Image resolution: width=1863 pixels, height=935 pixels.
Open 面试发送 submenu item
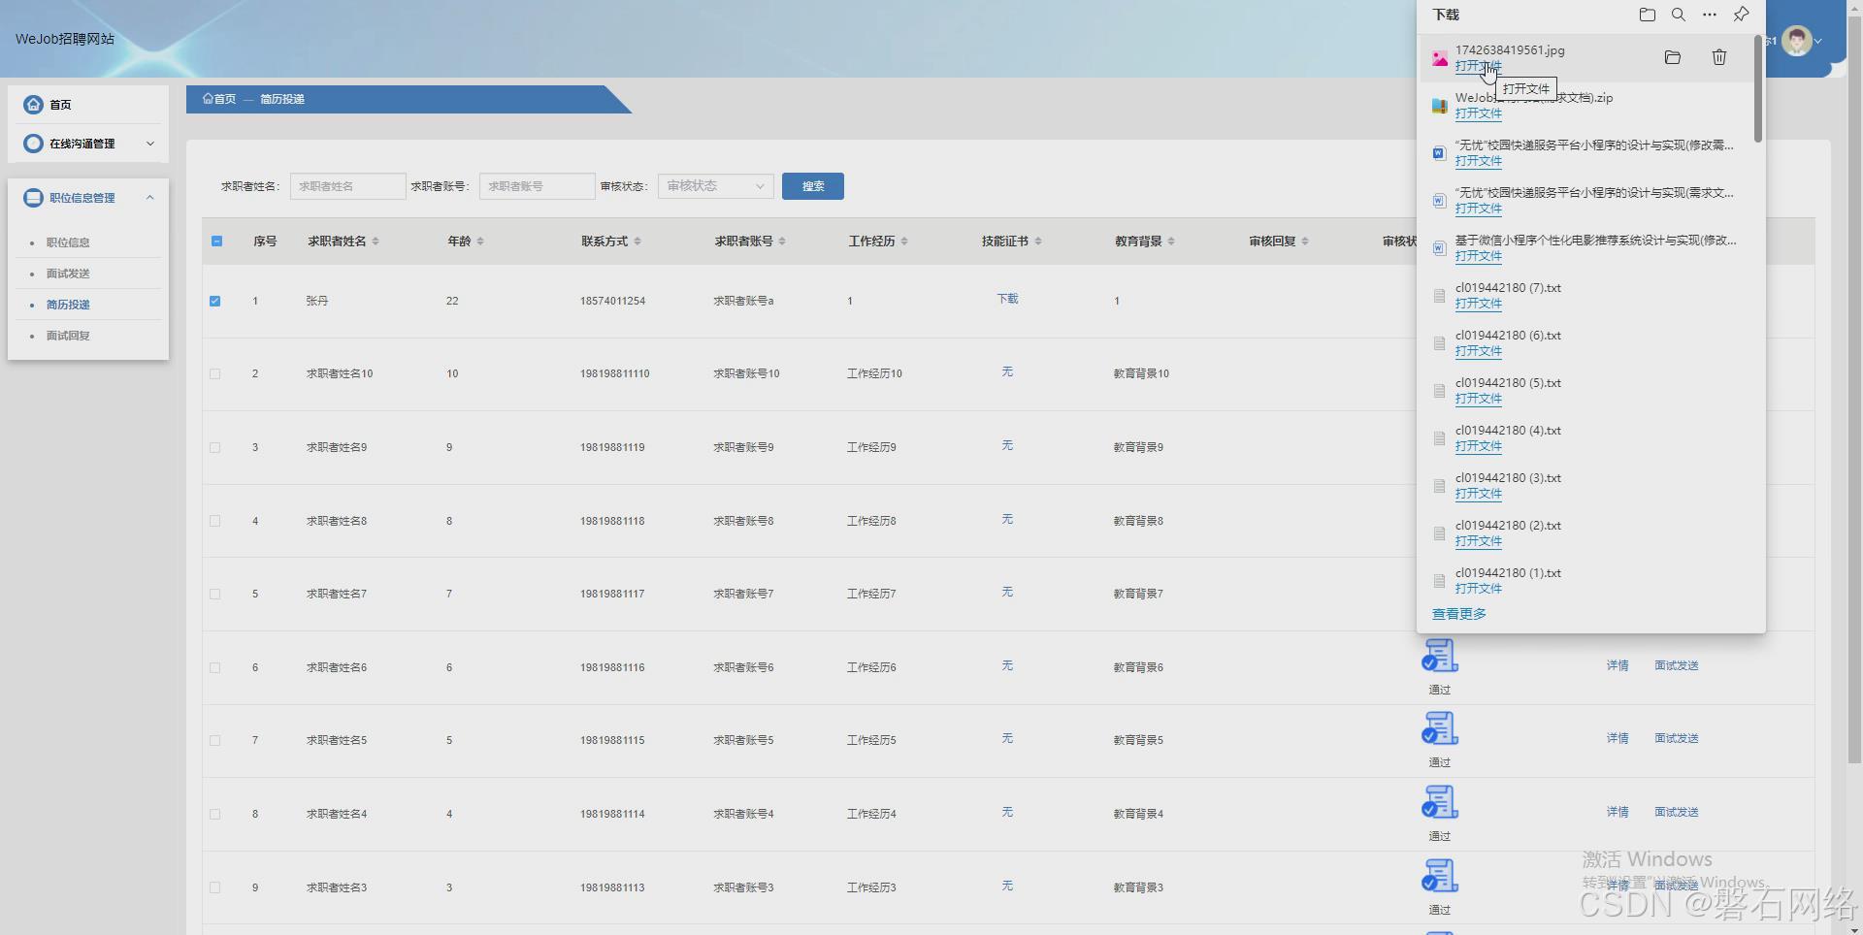coord(68,274)
